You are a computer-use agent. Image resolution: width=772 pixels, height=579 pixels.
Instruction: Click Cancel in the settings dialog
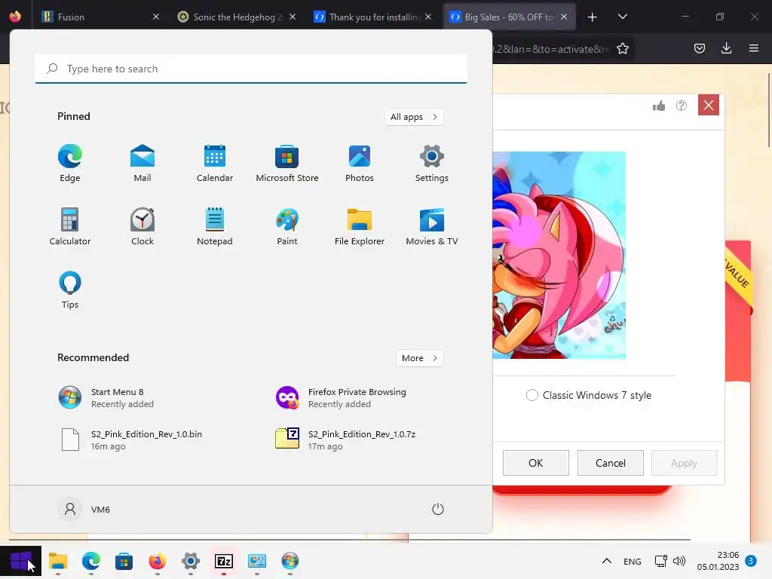611,463
